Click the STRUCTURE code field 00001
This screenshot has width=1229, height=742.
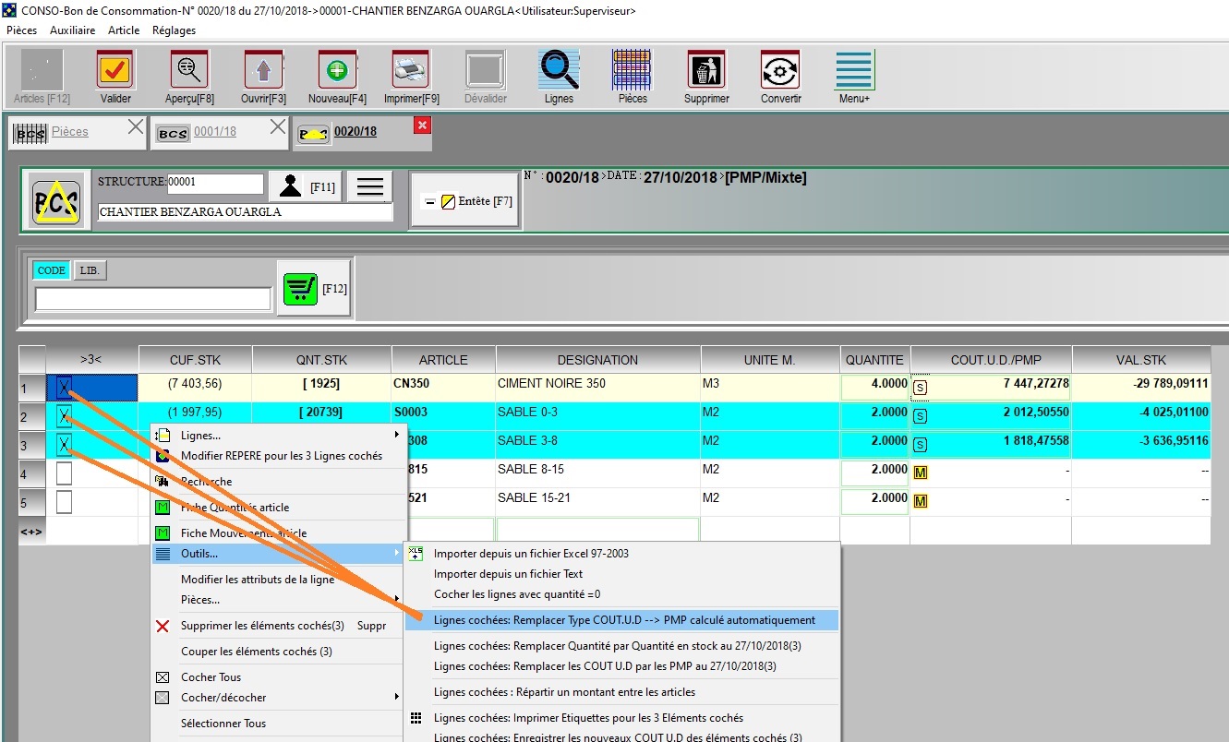tap(215, 183)
